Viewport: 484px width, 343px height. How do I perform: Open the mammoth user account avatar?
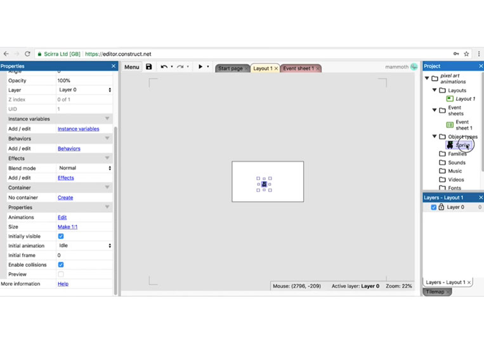point(414,67)
